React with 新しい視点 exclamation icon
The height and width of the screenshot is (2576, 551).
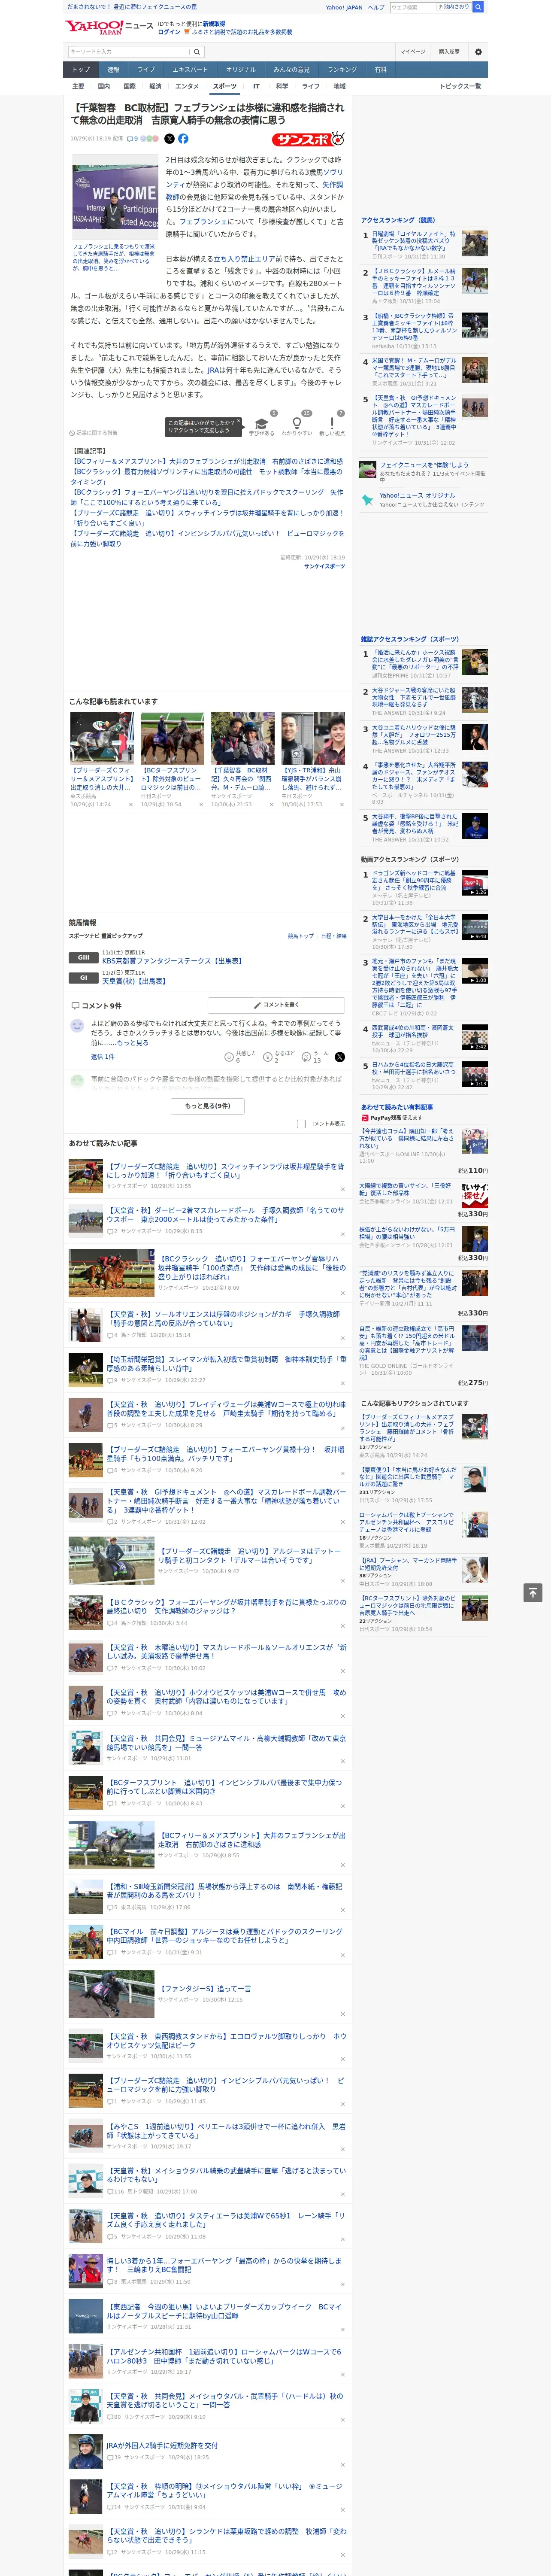(332, 424)
